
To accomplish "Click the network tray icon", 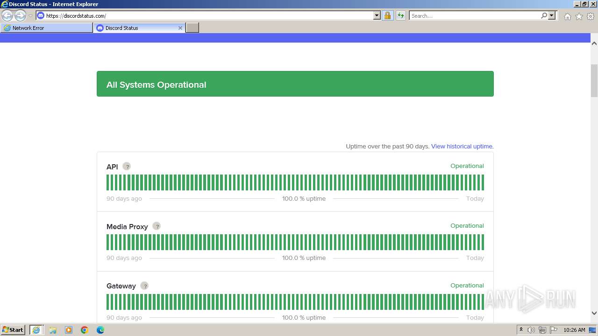I will tap(542, 330).
